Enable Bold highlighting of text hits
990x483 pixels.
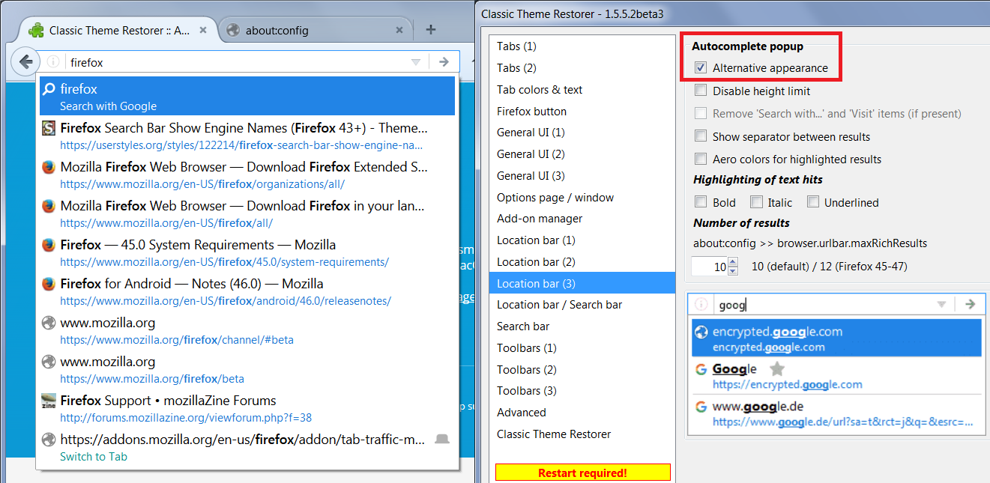(701, 202)
